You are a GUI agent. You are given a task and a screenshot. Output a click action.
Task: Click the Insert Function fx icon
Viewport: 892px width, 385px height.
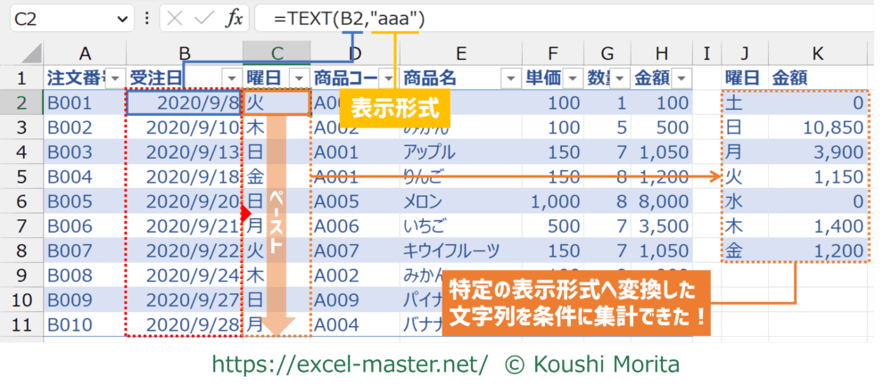coord(233,18)
